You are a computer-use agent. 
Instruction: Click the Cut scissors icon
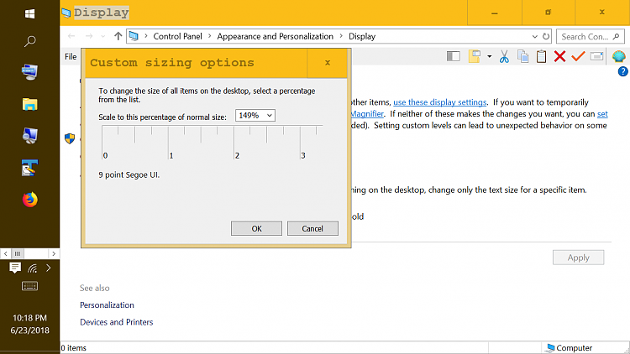coord(504,56)
